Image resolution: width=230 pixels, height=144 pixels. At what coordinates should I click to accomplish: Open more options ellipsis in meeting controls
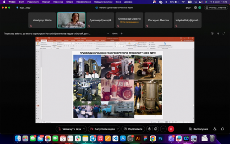coord(164,129)
